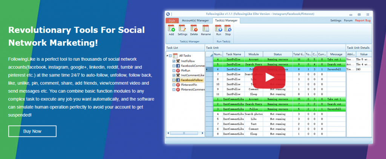The image size is (386, 159).
Task: Click the Instagram icon beside InstCommentLike
Action: (x=178, y=75)
